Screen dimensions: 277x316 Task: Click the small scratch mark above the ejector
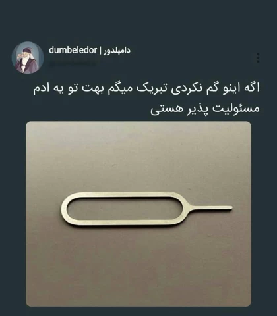pos(115,165)
